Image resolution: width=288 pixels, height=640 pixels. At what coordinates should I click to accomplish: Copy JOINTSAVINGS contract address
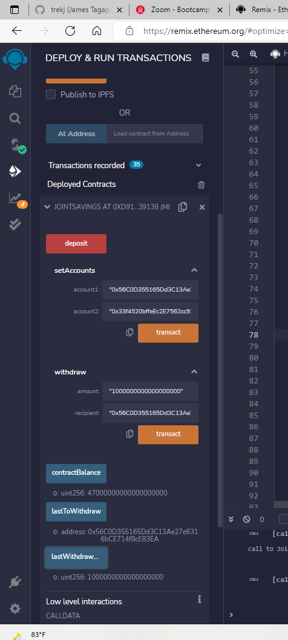pyautogui.click(x=183, y=207)
